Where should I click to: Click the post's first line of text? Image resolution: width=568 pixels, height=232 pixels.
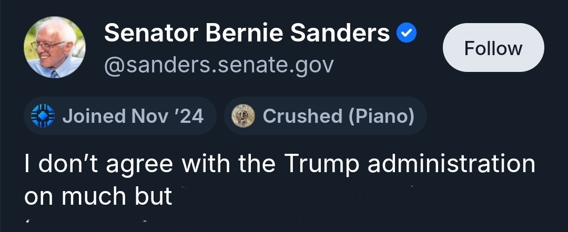[279, 164]
